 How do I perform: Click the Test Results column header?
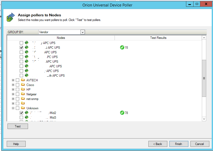(x=158, y=38)
